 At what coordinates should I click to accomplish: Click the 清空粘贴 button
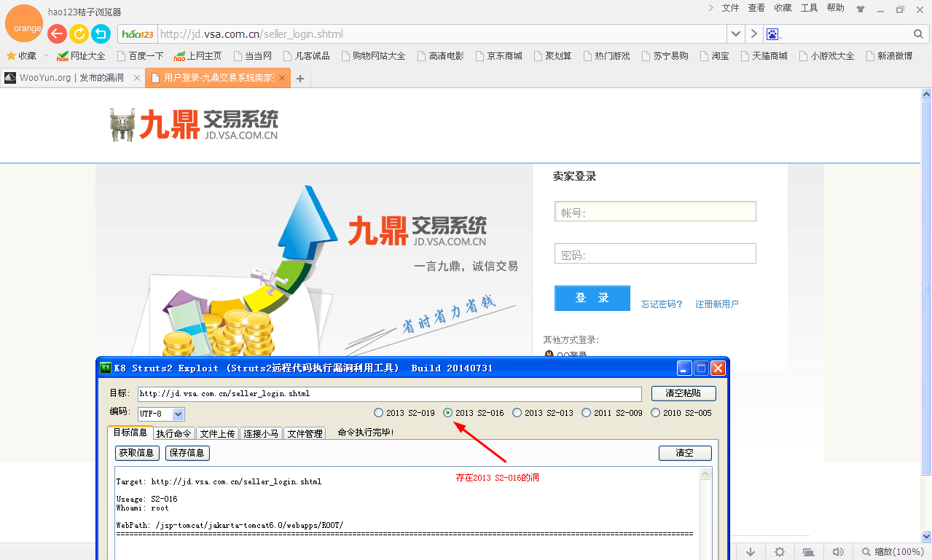point(684,393)
